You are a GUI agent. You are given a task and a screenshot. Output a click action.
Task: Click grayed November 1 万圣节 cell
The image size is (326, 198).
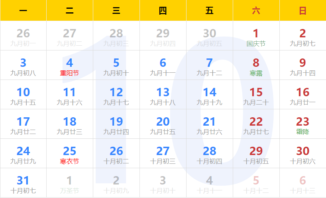pos(69,184)
